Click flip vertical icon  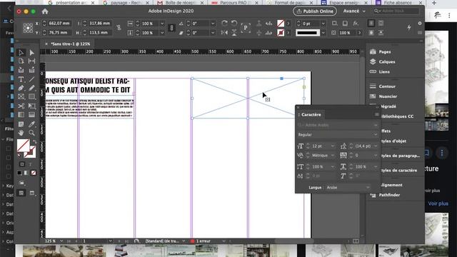[234, 32]
